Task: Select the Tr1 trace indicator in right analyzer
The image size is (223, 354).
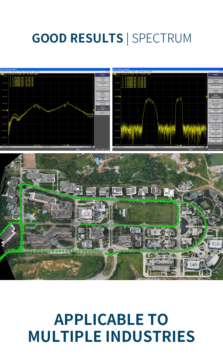Action: point(115,74)
